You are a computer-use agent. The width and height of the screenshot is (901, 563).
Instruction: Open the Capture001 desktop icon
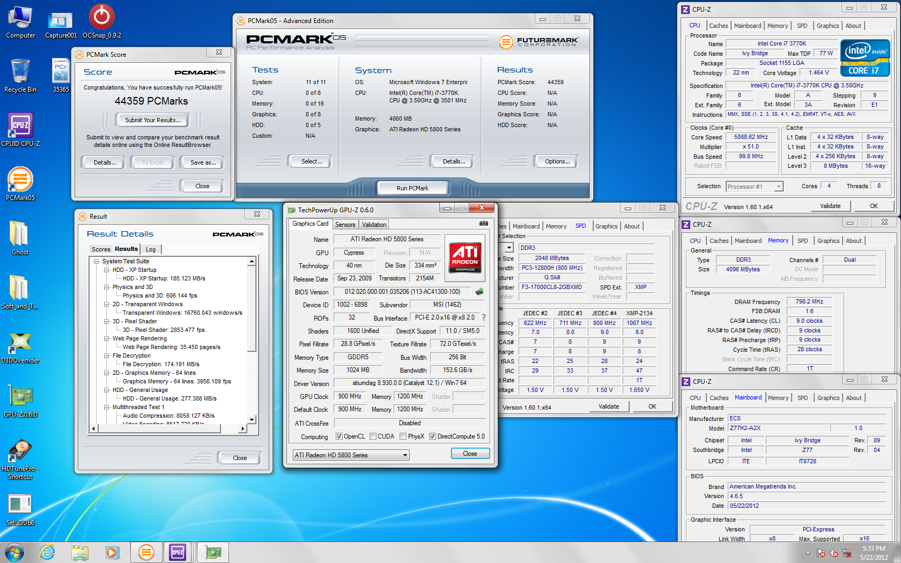[x=61, y=25]
